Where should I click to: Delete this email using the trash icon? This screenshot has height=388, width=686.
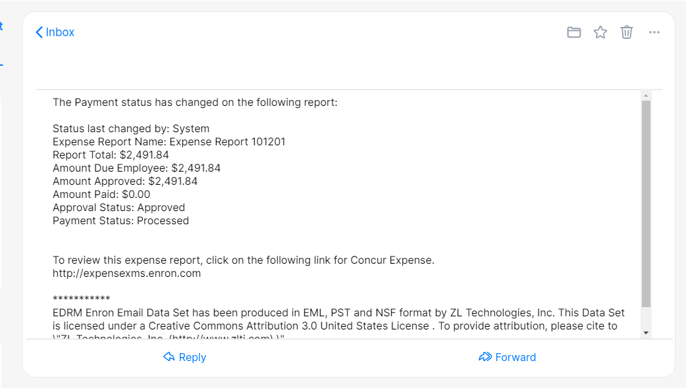(626, 32)
